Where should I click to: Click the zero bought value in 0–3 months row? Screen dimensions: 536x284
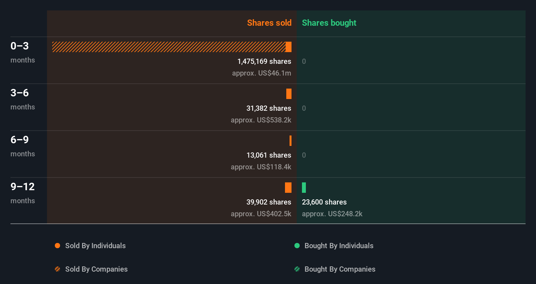[x=304, y=61]
